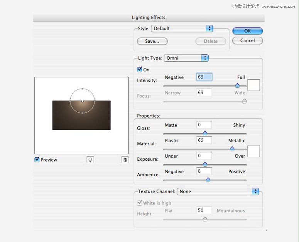
Task: Uncheck the light On checkbox
Action: coord(139,69)
